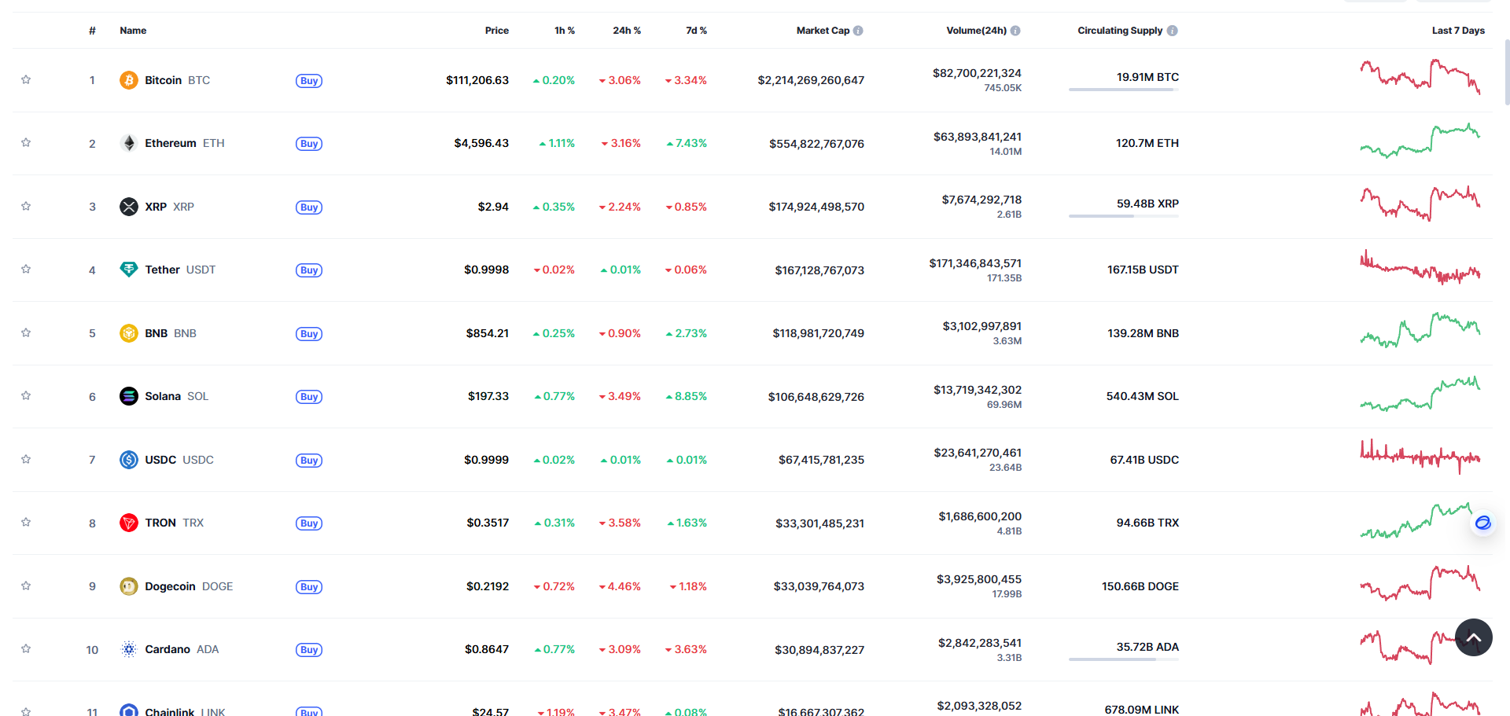Image resolution: width=1510 pixels, height=716 pixels.
Task: Click the Market Cap info icon
Action: pos(858,31)
